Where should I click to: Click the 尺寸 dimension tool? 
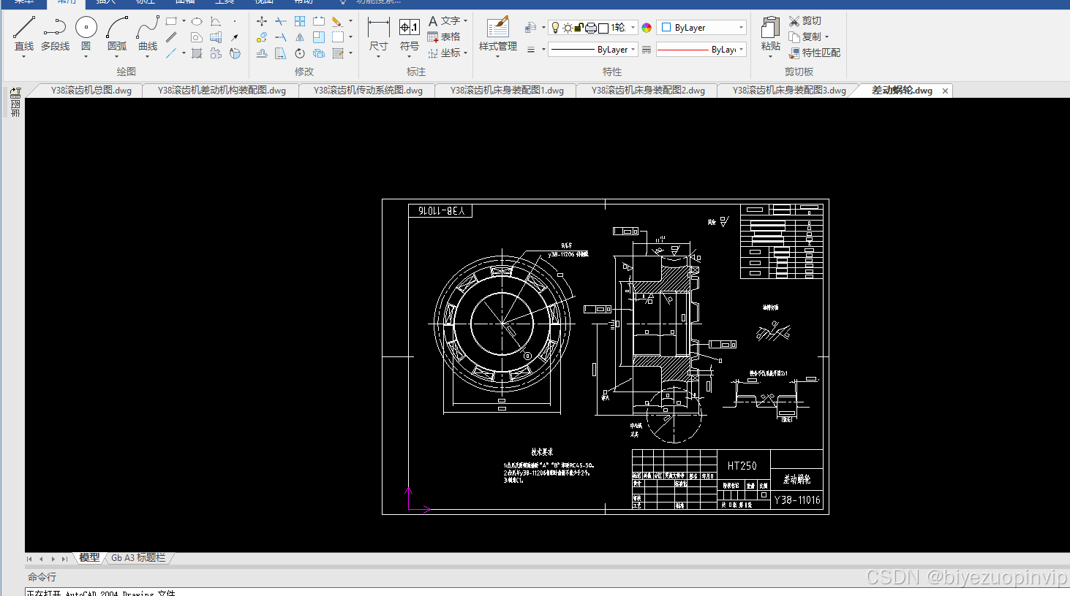click(378, 34)
